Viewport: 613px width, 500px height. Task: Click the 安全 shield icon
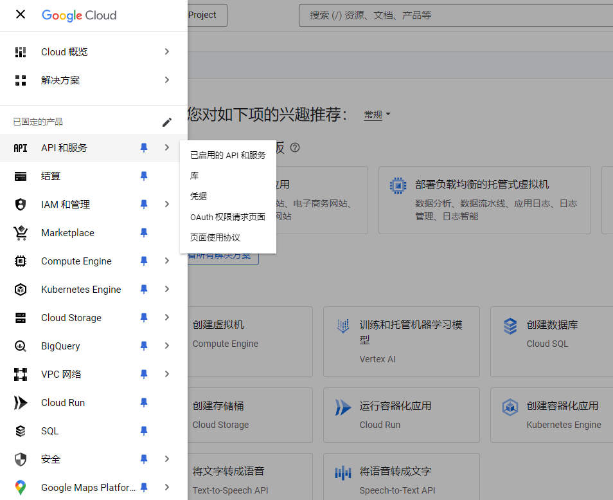coord(21,459)
